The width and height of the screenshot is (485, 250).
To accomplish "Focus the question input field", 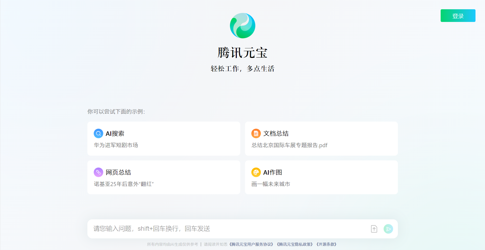I will [x=227, y=229].
